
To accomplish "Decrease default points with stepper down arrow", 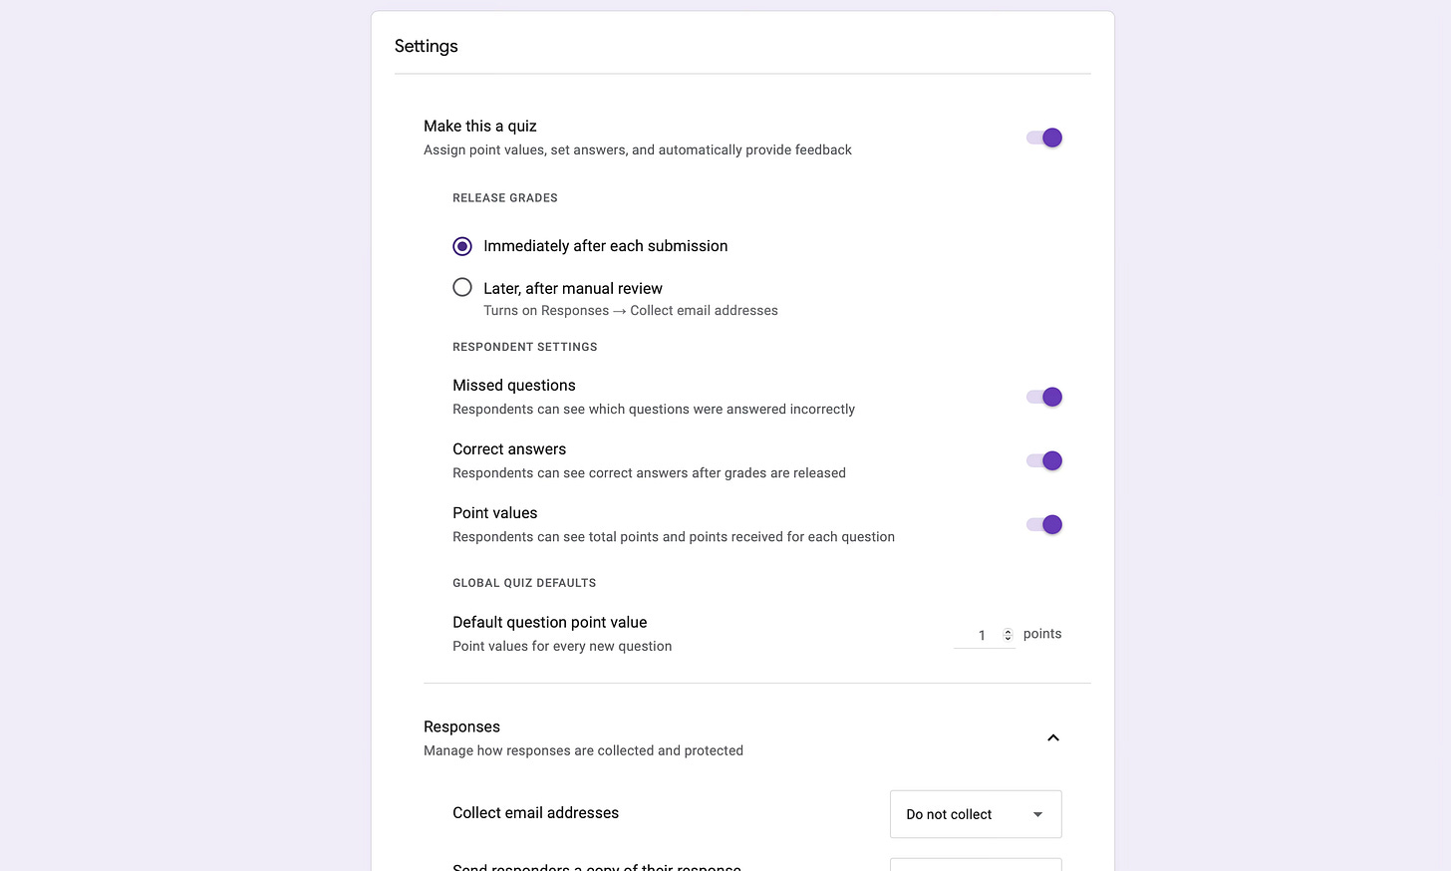I will pyautogui.click(x=1008, y=638).
